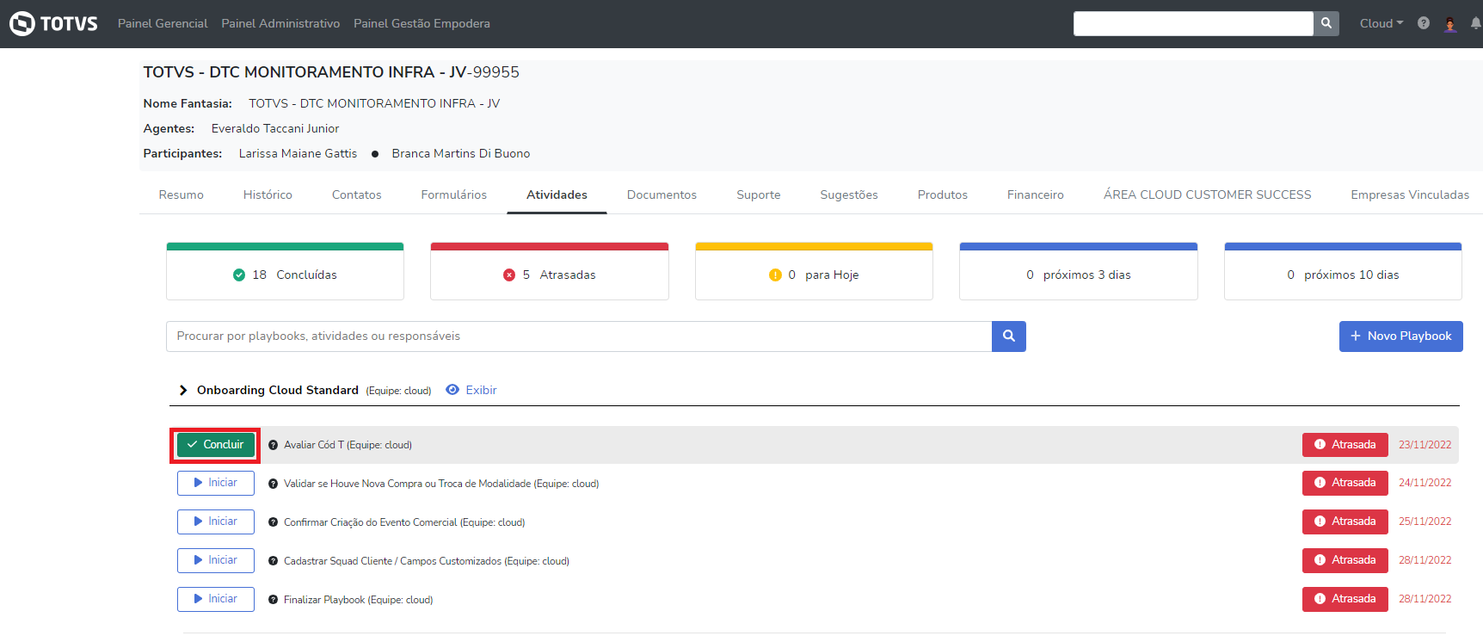Click the yellow warning icon beside para Hoje
The image size is (1483, 642).
pyautogui.click(x=775, y=275)
